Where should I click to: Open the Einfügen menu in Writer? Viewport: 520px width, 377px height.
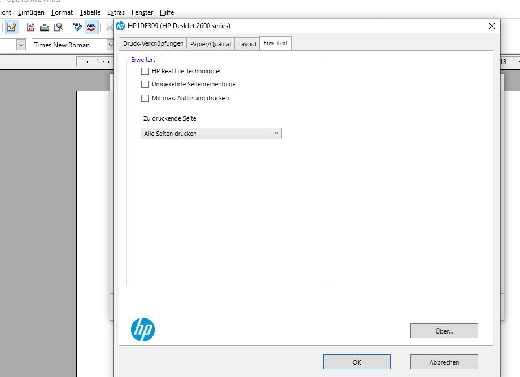point(31,12)
